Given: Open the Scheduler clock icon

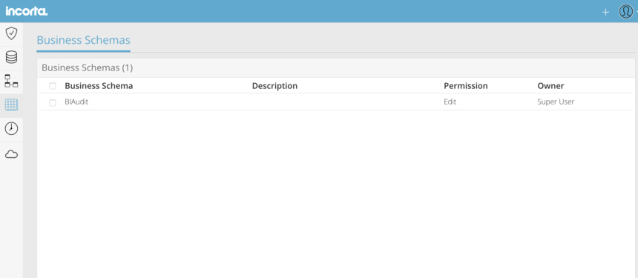Looking at the screenshot, I should pos(11,128).
